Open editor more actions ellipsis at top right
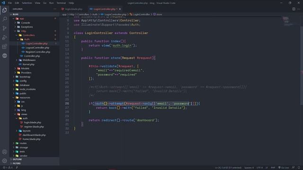Viewport: 303px width, 170px height. click(299, 9)
